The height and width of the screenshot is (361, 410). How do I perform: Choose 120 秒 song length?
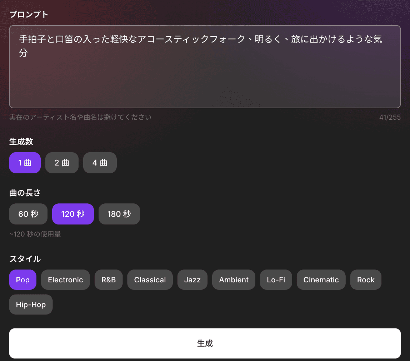73,214
